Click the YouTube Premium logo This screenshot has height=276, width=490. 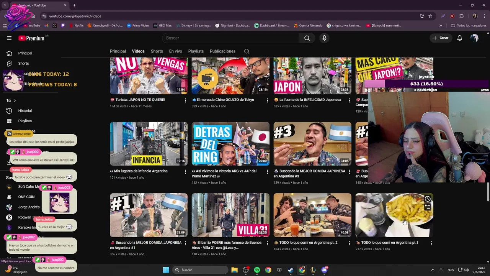(x=32, y=38)
